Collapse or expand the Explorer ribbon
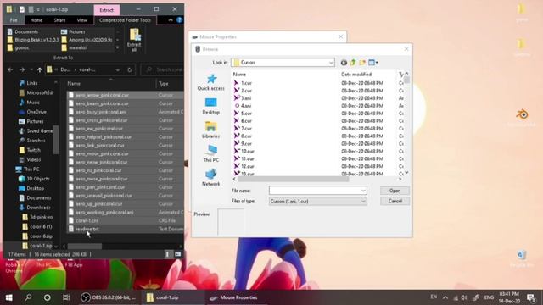Viewport: 543px width, 305px height. coord(171,20)
